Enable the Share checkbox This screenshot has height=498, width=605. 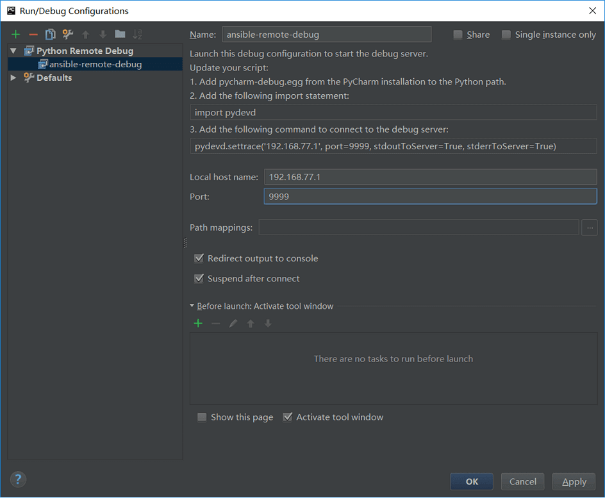pos(458,35)
